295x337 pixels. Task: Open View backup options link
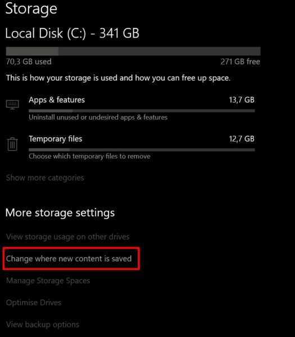(43, 325)
